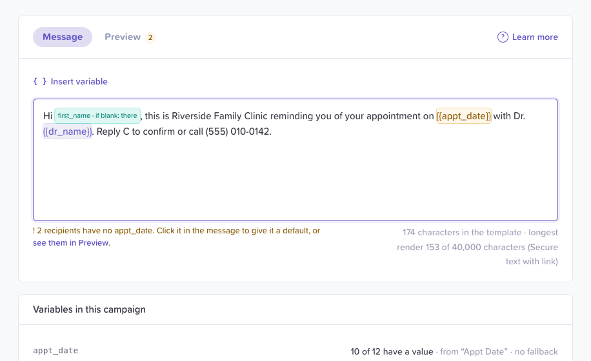The width and height of the screenshot is (591, 361).
Task: Click the 'Variables in this campaign' heading
Action: point(89,309)
